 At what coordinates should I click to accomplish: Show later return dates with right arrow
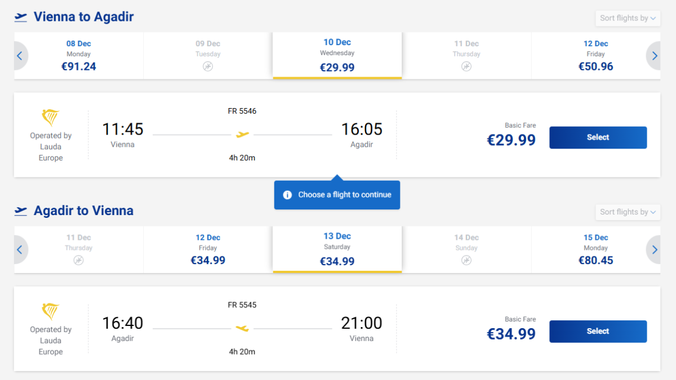[655, 249]
